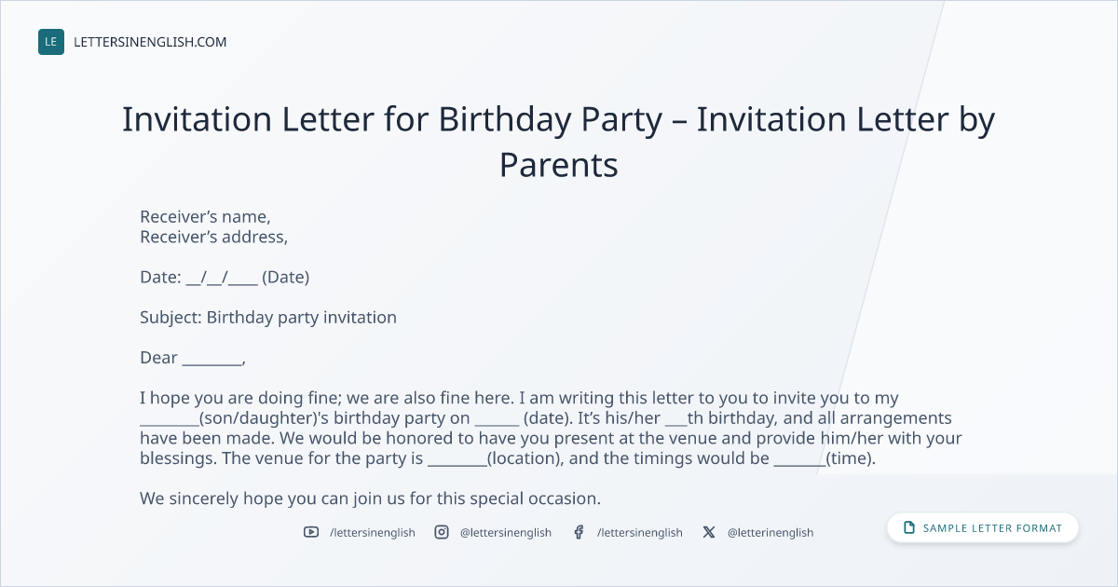Click the document icon in Sample Letter Format
The width and height of the screenshot is (1118, 587).
pyautogui.click(x=909, y=528)
